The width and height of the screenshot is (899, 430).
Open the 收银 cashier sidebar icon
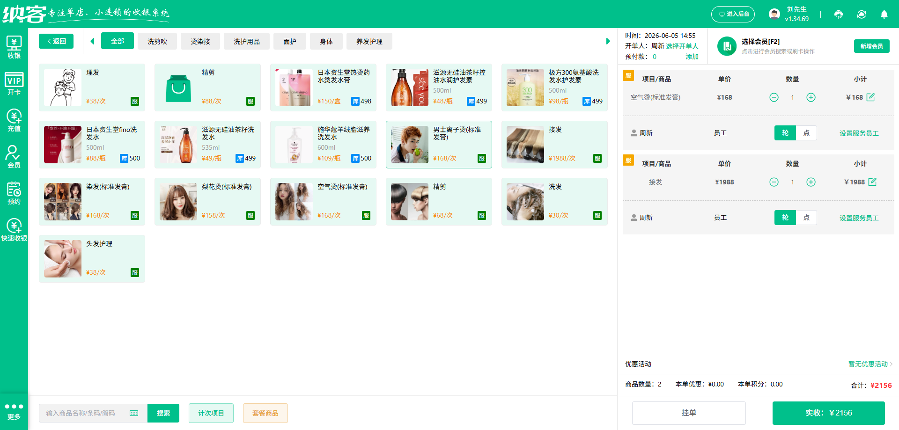coord(14,47)
